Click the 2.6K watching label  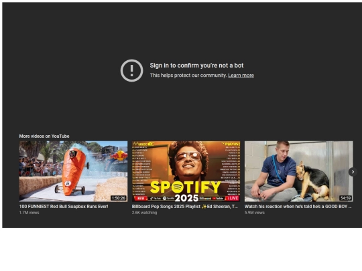(144, 213)
